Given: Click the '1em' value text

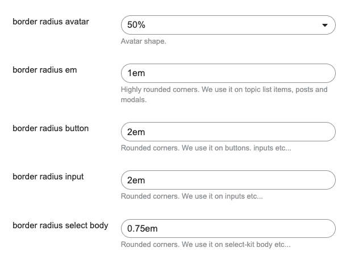Looking at the screenshot, I should click(136, 73).
